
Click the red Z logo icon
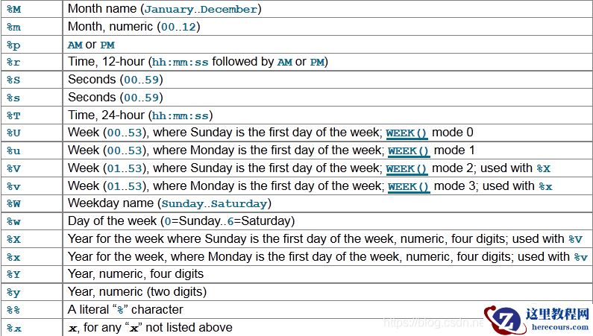[501, 318]
